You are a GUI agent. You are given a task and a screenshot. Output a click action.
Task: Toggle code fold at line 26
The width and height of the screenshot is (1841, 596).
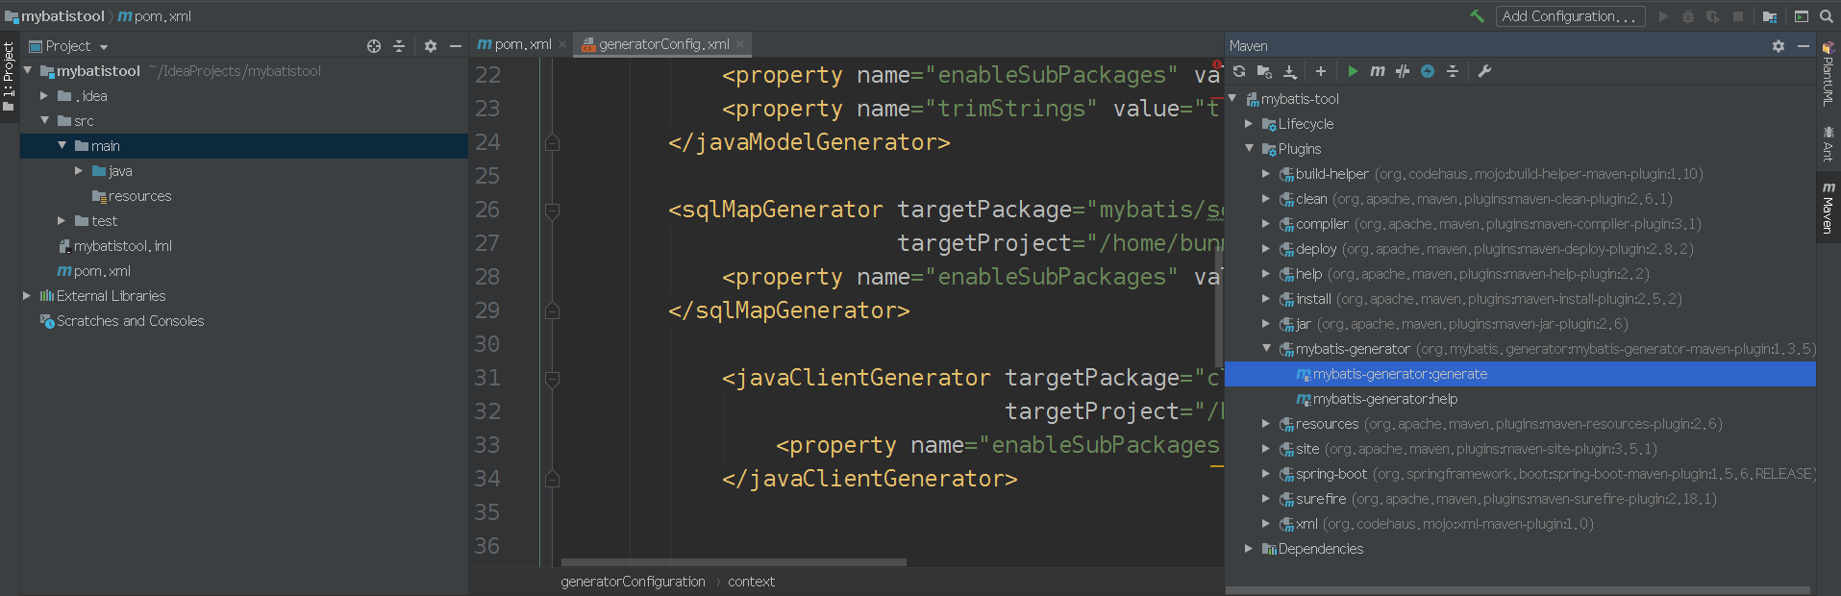click(x=552, y=210)
